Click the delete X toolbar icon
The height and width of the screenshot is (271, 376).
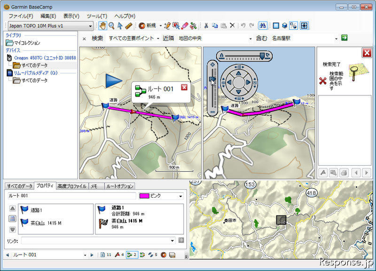pyautogui.click(x=232, y=25)
